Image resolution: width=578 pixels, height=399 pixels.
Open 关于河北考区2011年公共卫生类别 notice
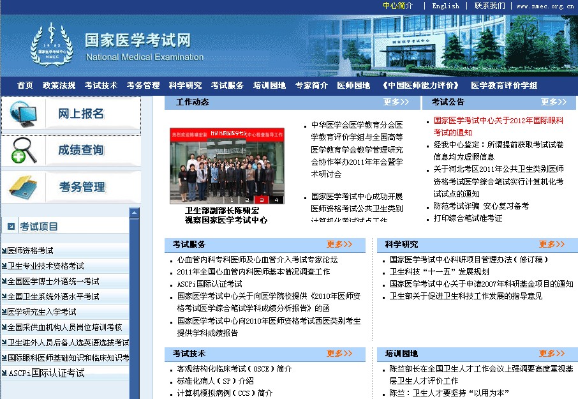[x=498, y=181]
